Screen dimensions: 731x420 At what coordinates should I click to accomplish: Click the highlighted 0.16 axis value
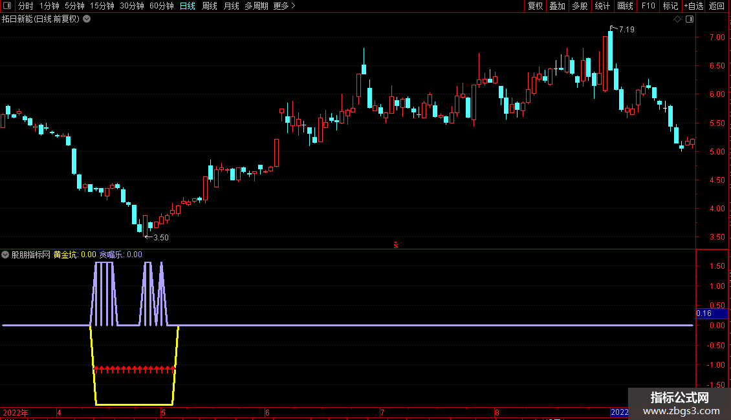tap(712, 313)
